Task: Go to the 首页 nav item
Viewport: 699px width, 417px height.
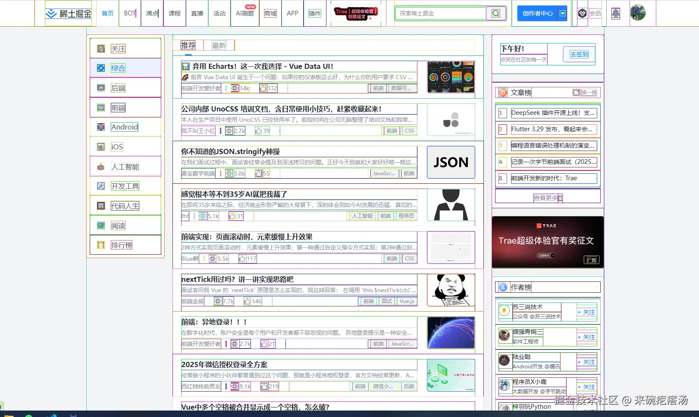Action: (x=108, y=13)
